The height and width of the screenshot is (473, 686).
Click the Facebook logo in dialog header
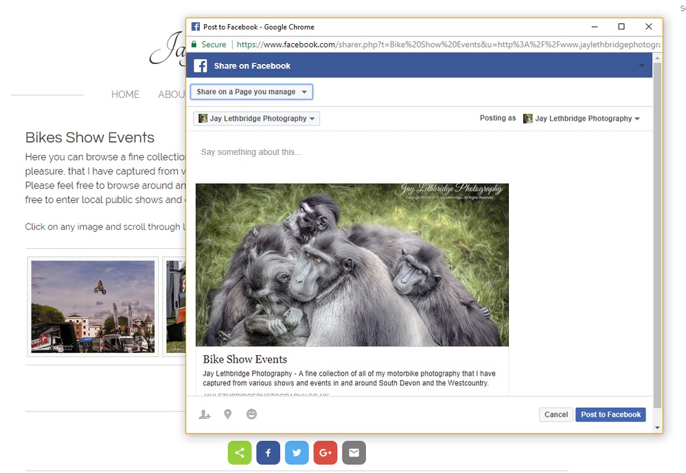click(201, 66)
